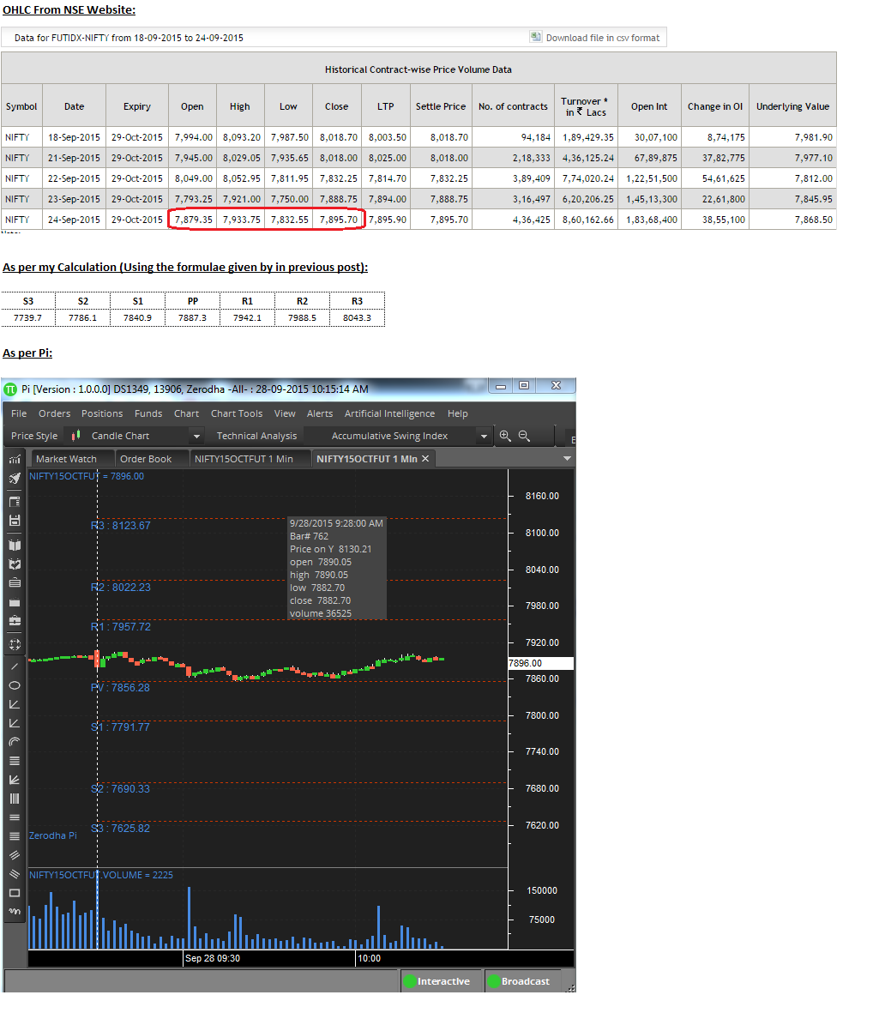
Task: Open the Accumulative Swing Index dropdown
Action: (x=484, y=436)
